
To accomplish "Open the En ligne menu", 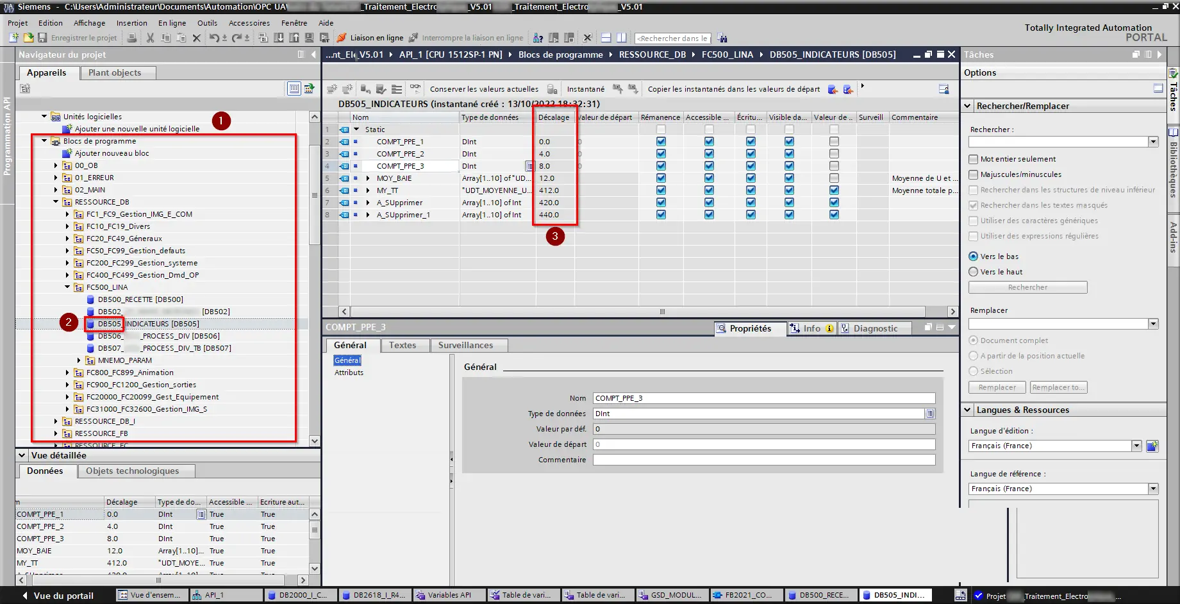I will tap(172, 23).
